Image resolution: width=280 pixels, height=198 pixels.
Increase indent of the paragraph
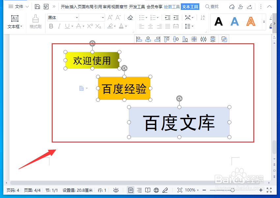tap(176, 17)
